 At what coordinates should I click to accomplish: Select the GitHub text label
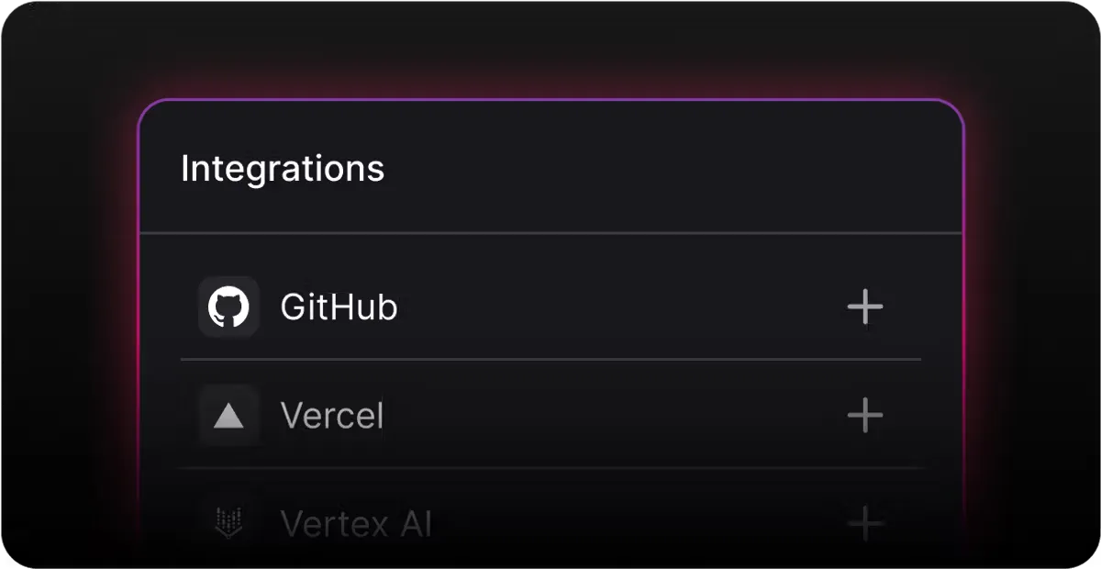pyautogui.click(x=339, y=307)
